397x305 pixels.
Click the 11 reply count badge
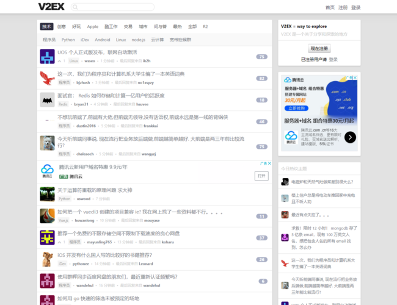pos(262,216)
